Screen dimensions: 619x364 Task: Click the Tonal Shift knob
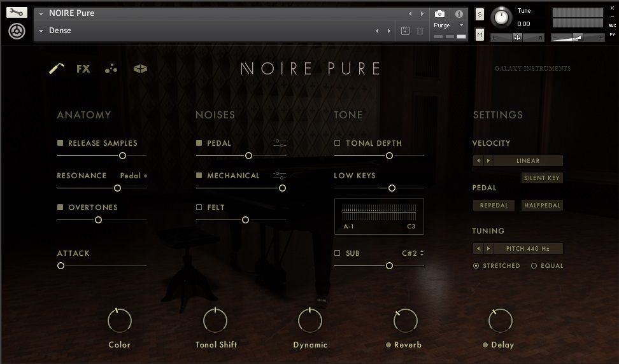tap(215, 320)
